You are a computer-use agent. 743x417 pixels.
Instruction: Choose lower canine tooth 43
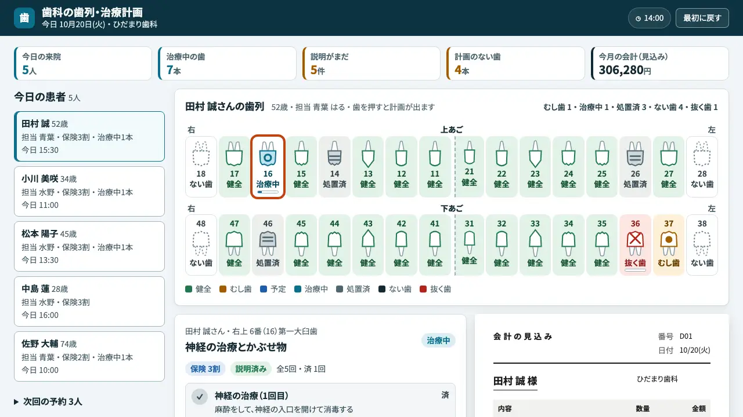pyautogui.click(x=368, y=245)
